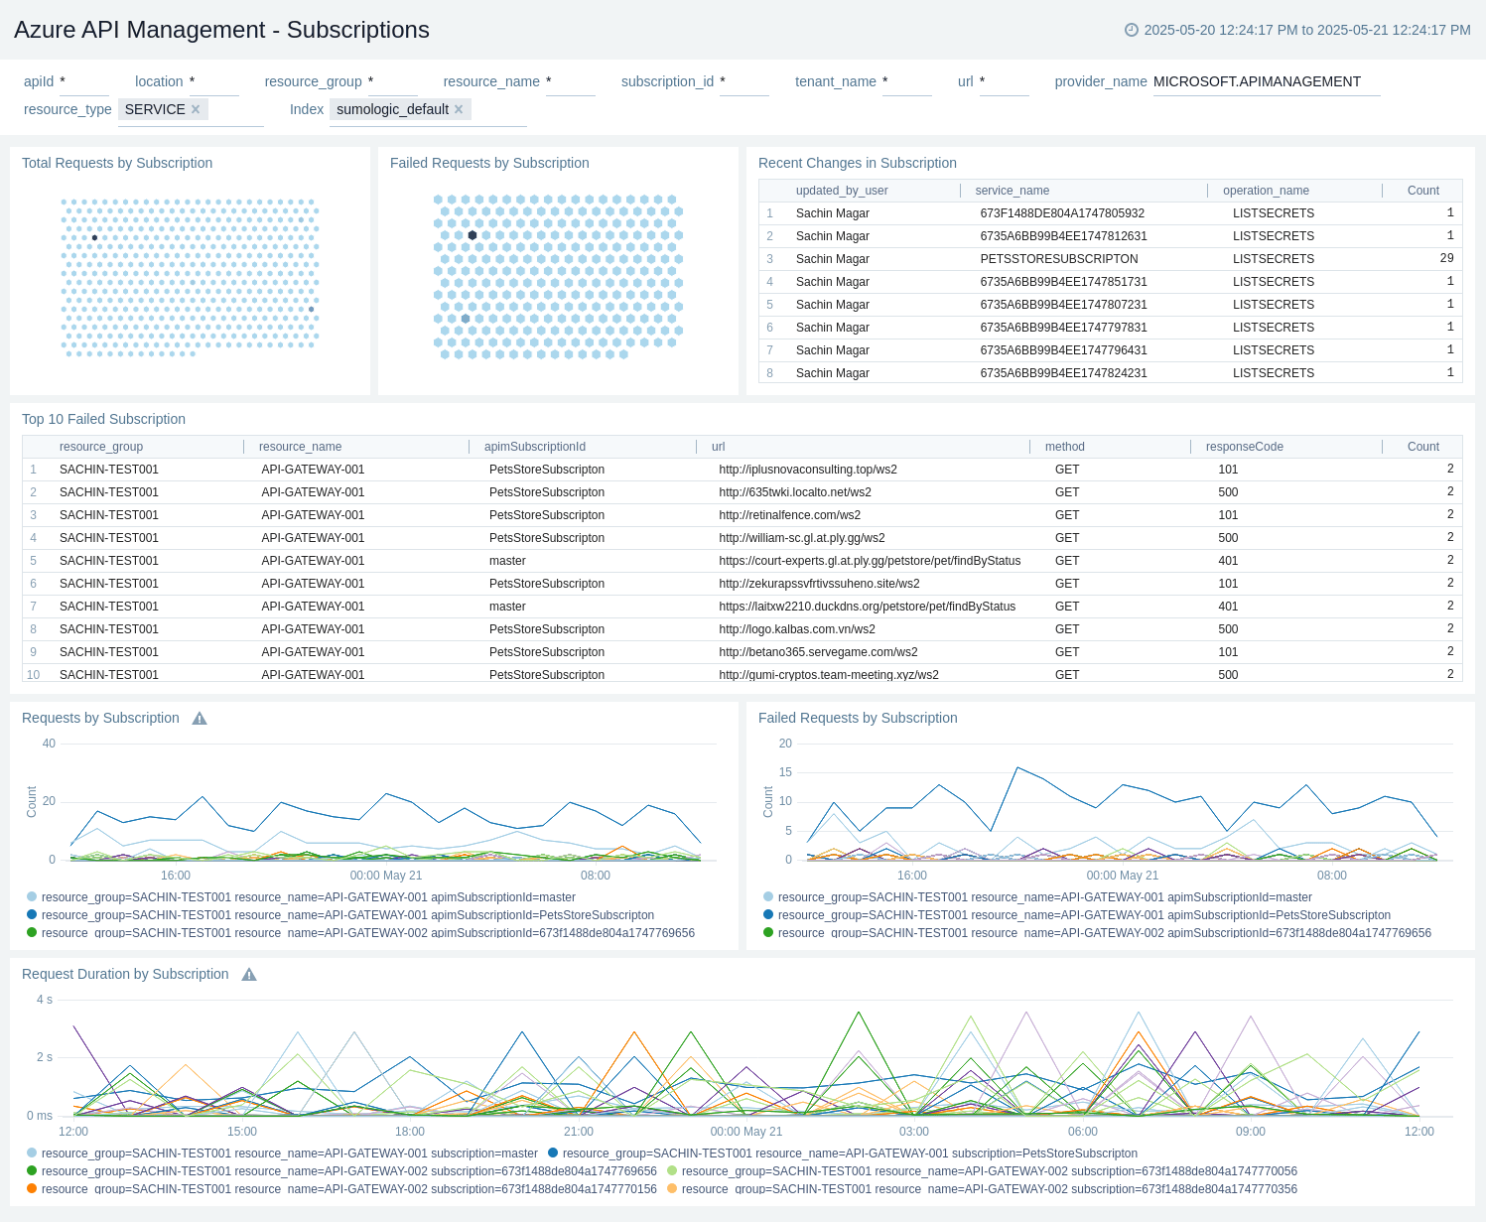This screenshot has height=1222, width=1486.
Task: Toggle light green 673f1488de804a1747770056 swatch in Duration legend
Action: pos(672,1170)
